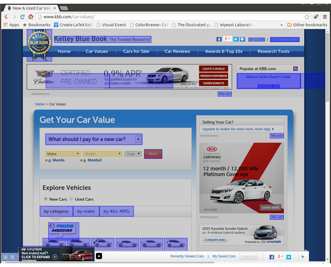Go back with the browser back arrow
This screenshot has height=267, width=331.
pos(6,17)
